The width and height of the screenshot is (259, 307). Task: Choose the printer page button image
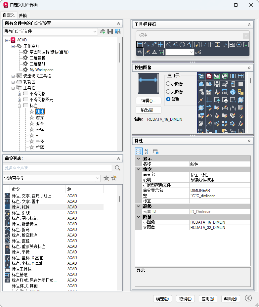tap(225, 100)
